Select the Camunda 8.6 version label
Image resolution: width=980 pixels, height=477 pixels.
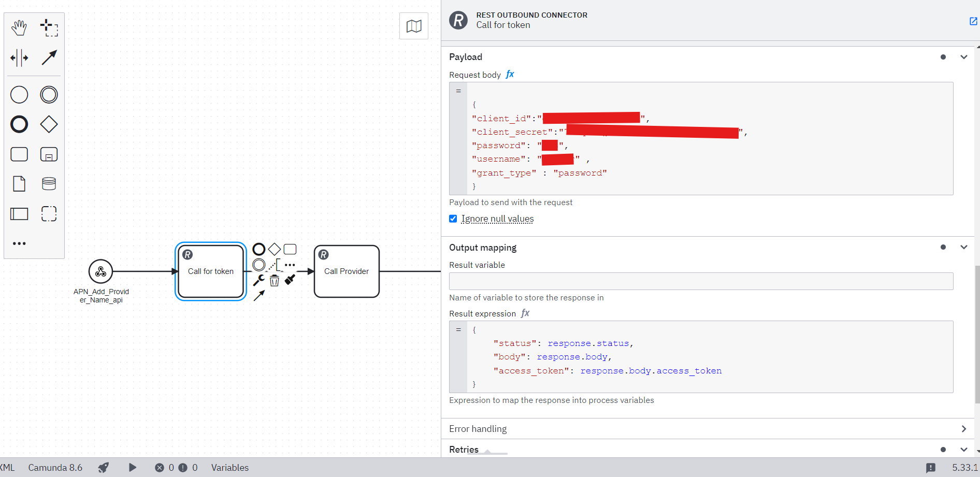coord(55,467)
